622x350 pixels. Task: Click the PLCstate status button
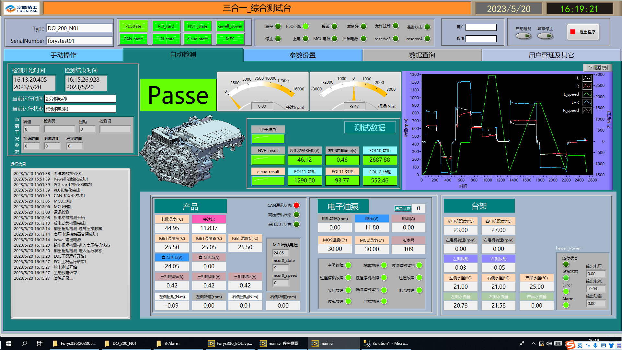pos(133,26)
